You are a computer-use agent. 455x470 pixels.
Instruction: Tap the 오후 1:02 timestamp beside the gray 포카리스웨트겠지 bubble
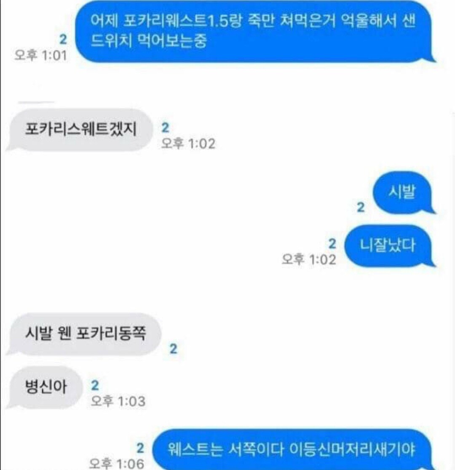click(x=188, y=144)
